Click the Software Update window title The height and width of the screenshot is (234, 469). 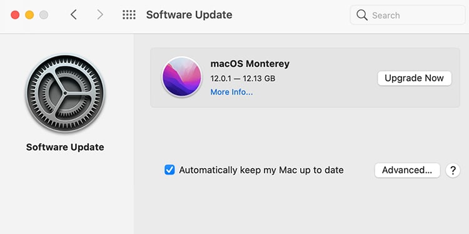[189, 15]
